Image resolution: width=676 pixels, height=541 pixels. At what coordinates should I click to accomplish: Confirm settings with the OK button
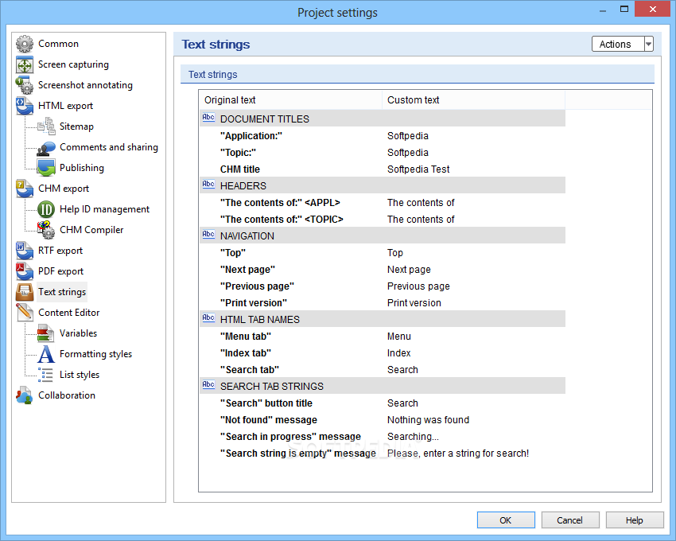506,520
